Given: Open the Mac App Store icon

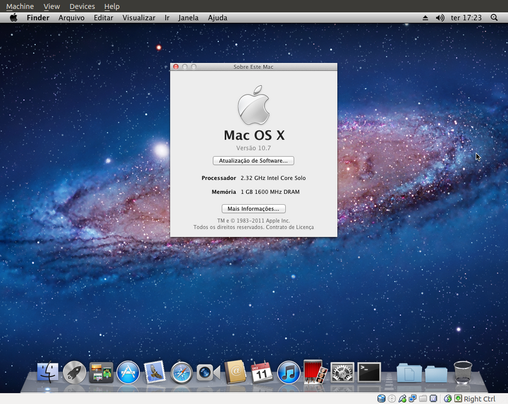Looking at the screenshot, I should (x=128, y=372).
